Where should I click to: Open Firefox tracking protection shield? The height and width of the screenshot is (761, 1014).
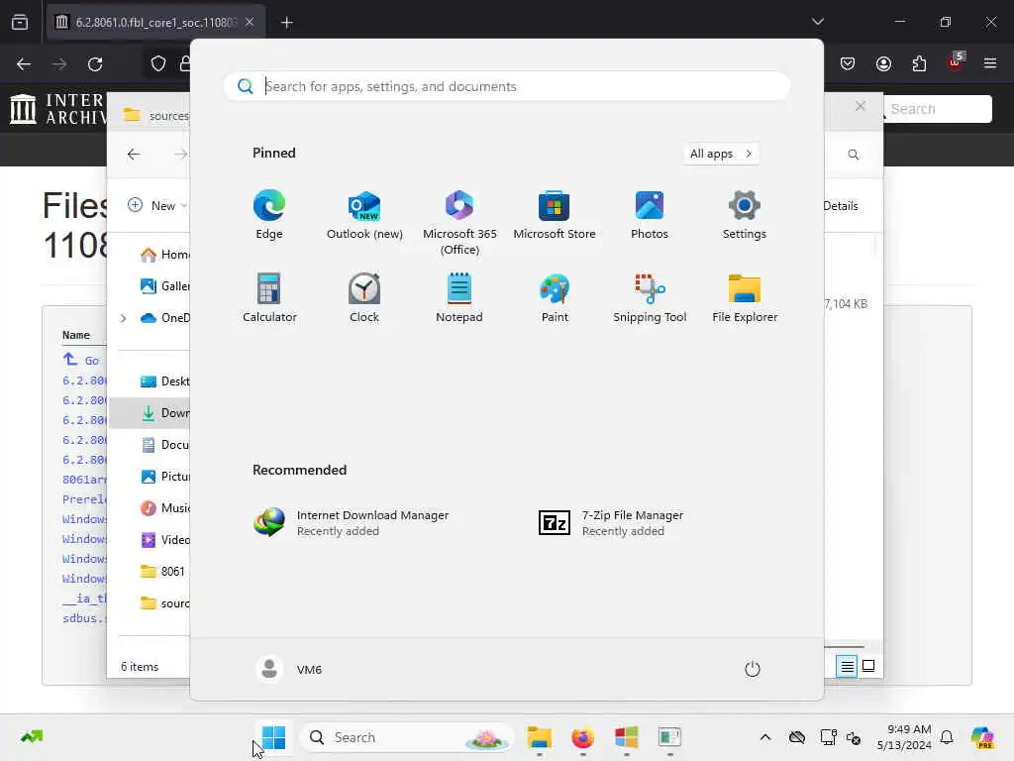[x=157, y=63]
